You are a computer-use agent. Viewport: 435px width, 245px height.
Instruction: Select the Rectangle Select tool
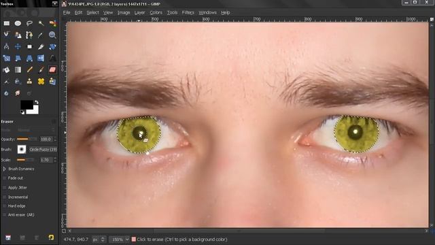[6, 23]
